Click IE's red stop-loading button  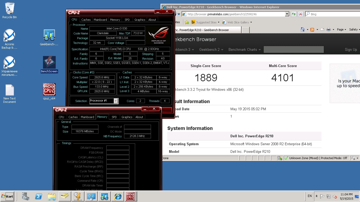pos(300,14)
